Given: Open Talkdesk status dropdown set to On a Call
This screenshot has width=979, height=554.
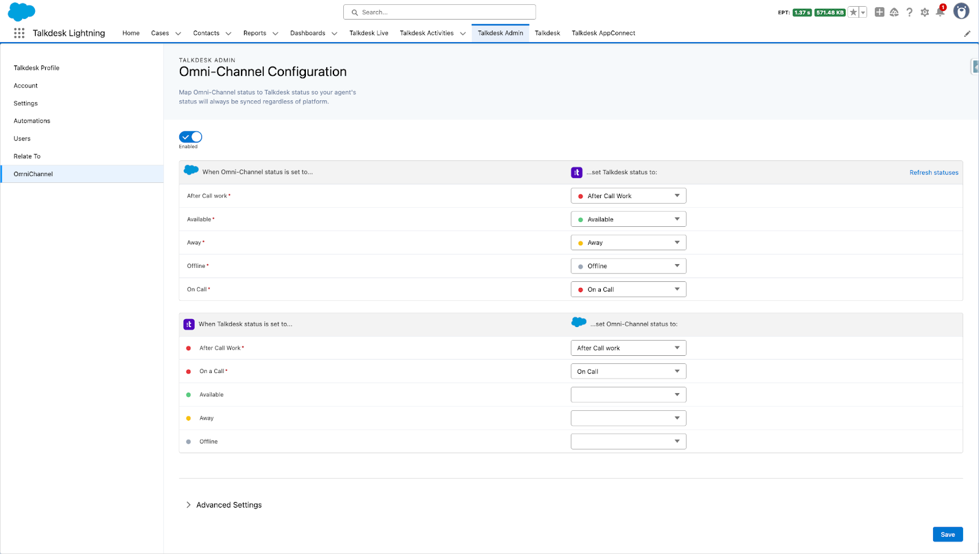Looking at the screenshot, I should coord(628,289).
